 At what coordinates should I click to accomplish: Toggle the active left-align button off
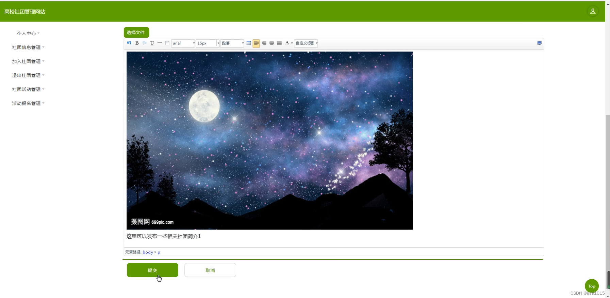coord(256,43)
